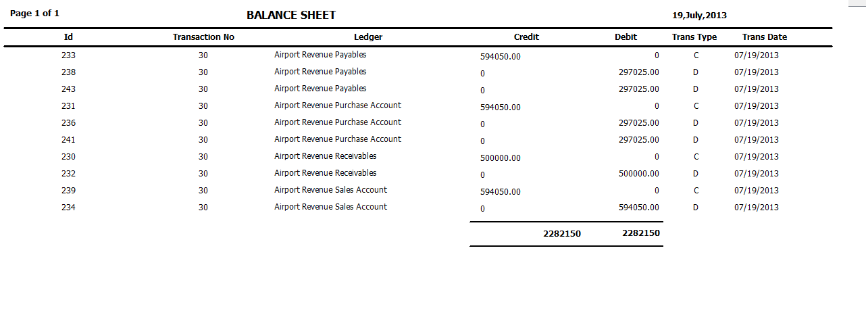This screenshot has width=866, height=311.
Task: Click the Credit column header
Action: 526,37
